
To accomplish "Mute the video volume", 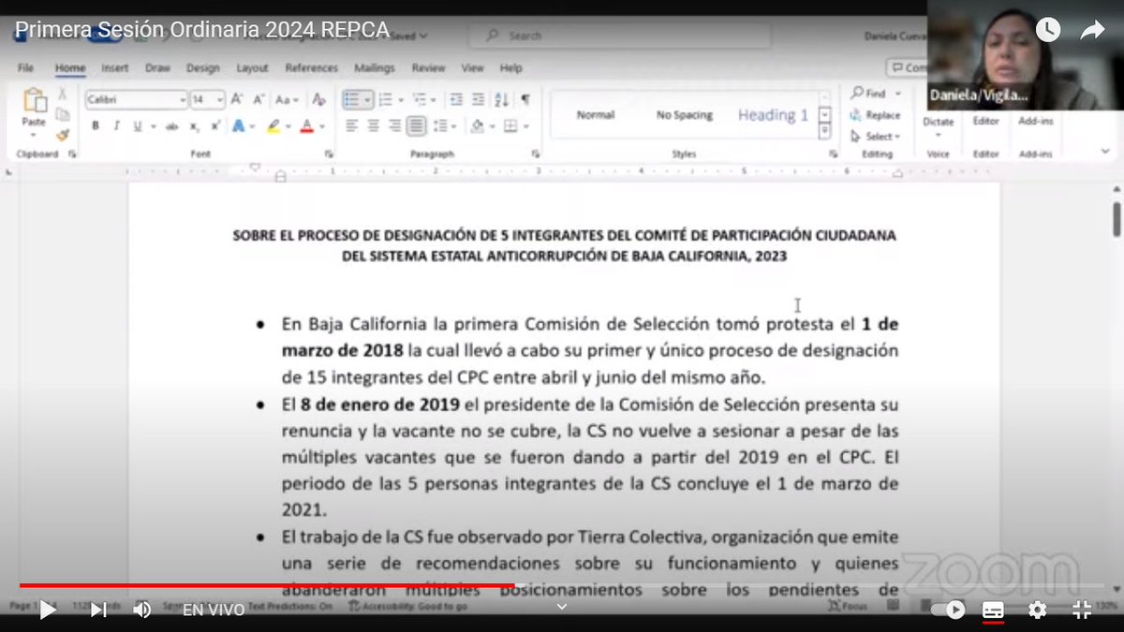I will pos(141,610).
